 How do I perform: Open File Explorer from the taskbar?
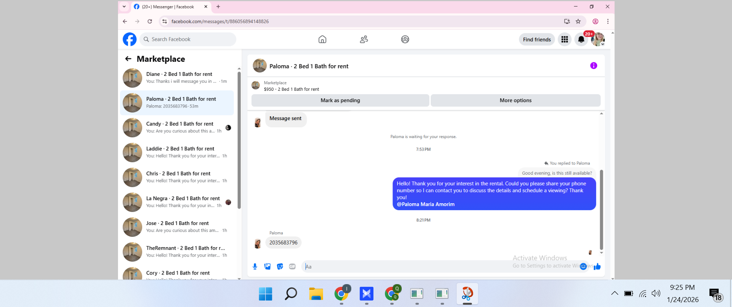316,294
